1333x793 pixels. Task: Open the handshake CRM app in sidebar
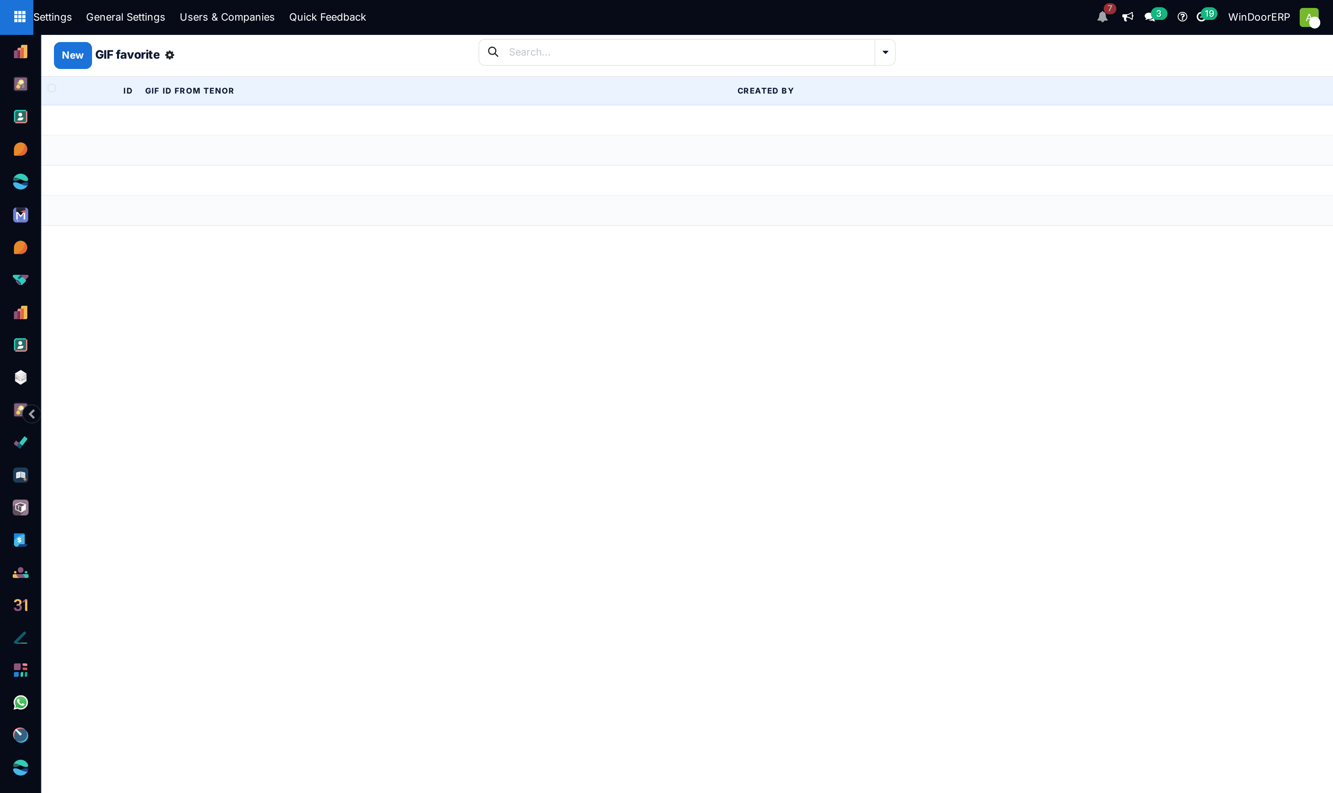tap(20, 280)
